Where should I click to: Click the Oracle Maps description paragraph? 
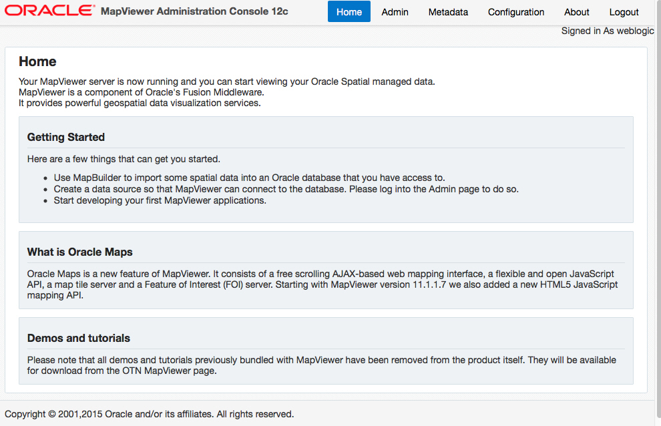click(322, 284)
